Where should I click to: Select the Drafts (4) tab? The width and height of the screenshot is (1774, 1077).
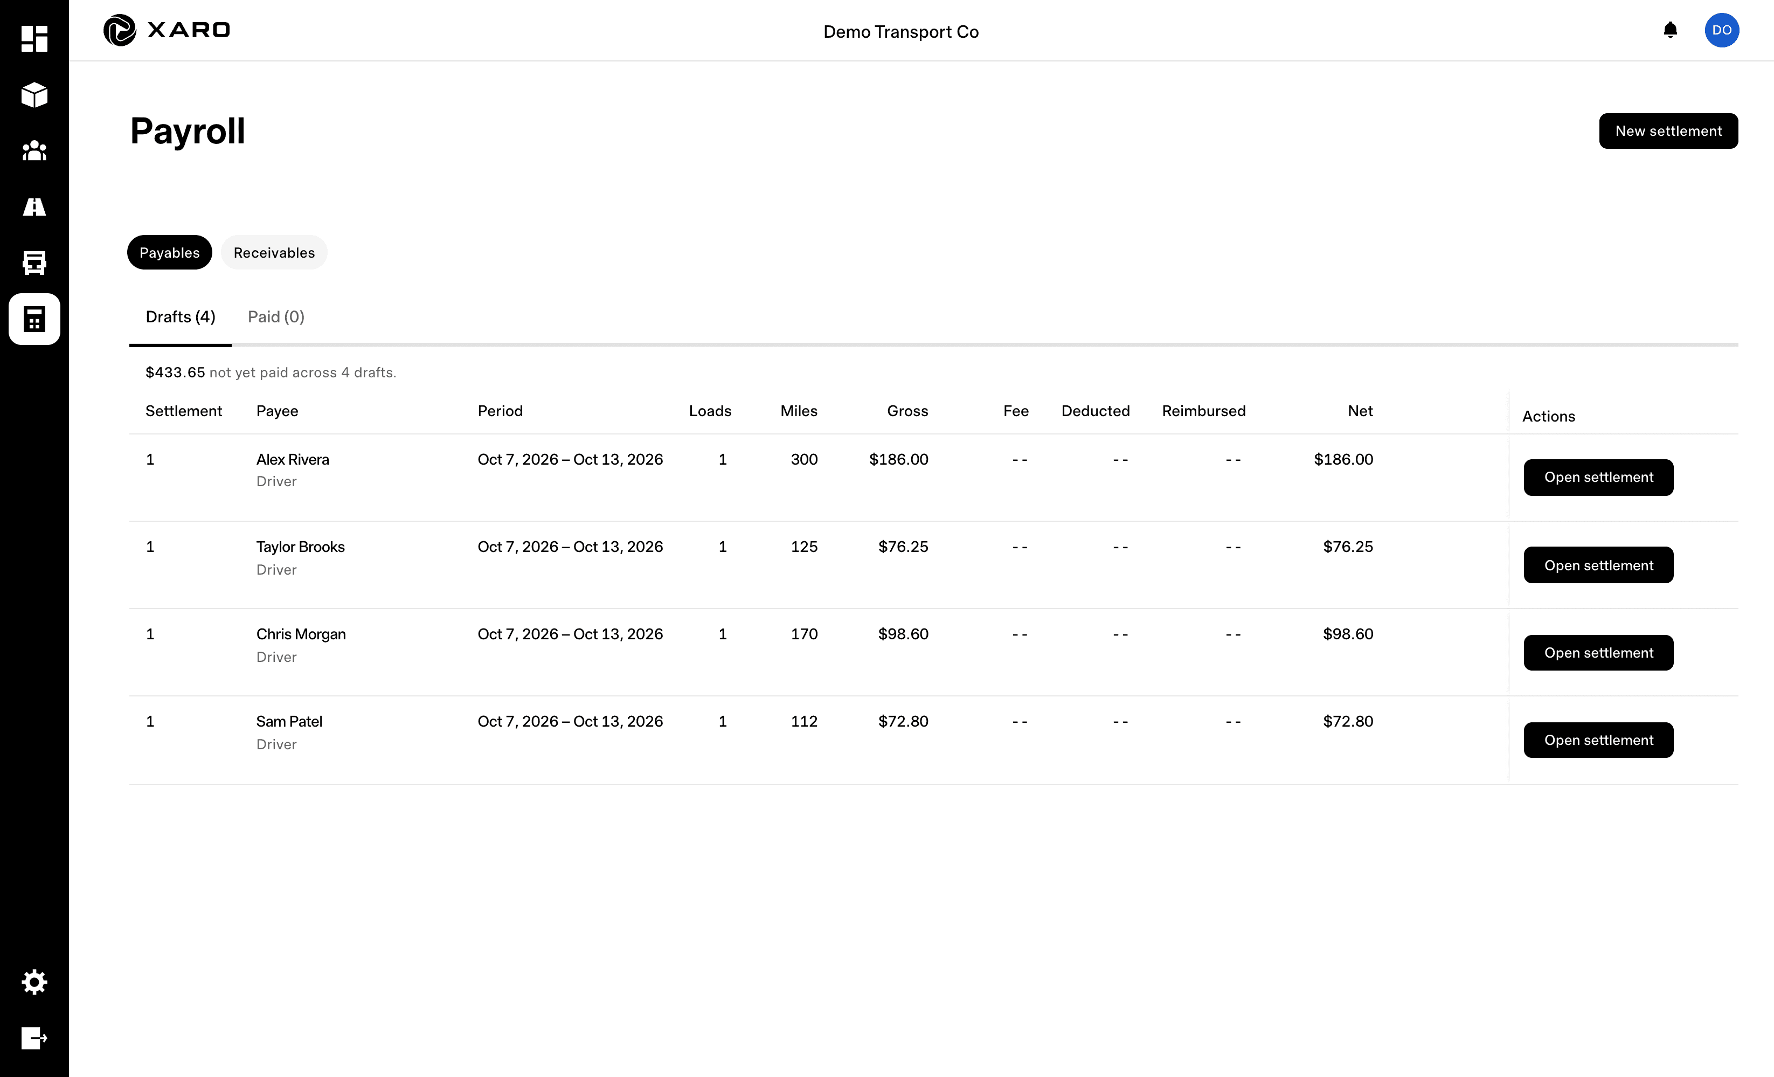pos(180,317)
